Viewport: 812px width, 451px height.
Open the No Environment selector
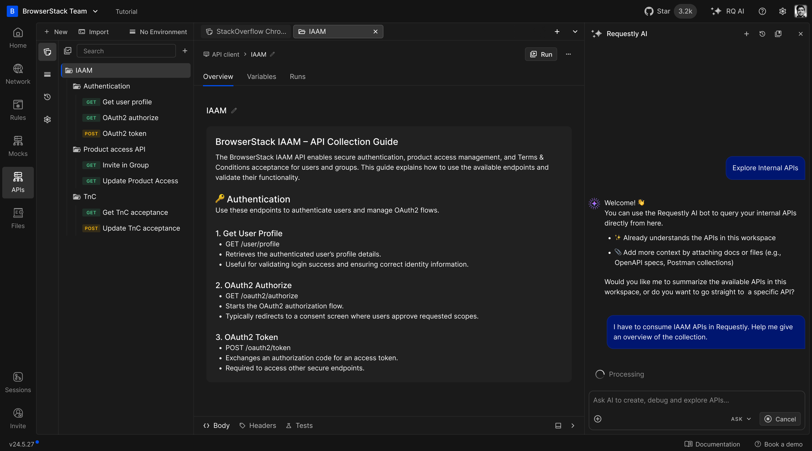pyautogui.click(x=158, y=32)
